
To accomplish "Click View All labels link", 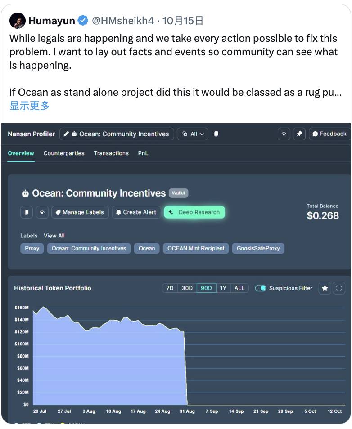I will click(54, 236).
